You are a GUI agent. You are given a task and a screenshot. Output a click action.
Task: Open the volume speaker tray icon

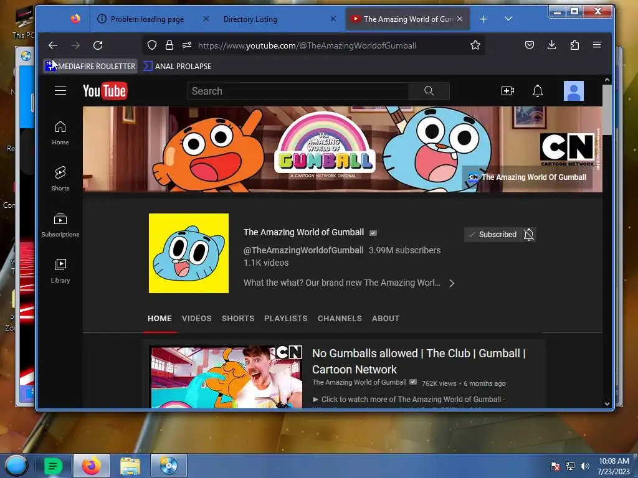(584, 466)
